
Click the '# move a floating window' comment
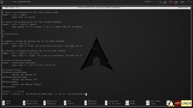pyautogui.click(x=17, y=60)
